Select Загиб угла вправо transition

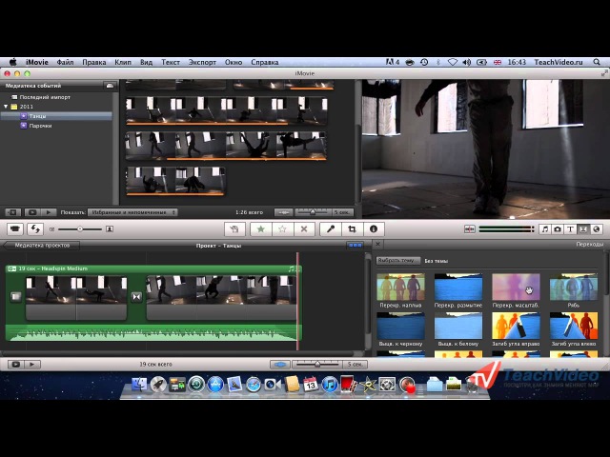coord(516,329)
